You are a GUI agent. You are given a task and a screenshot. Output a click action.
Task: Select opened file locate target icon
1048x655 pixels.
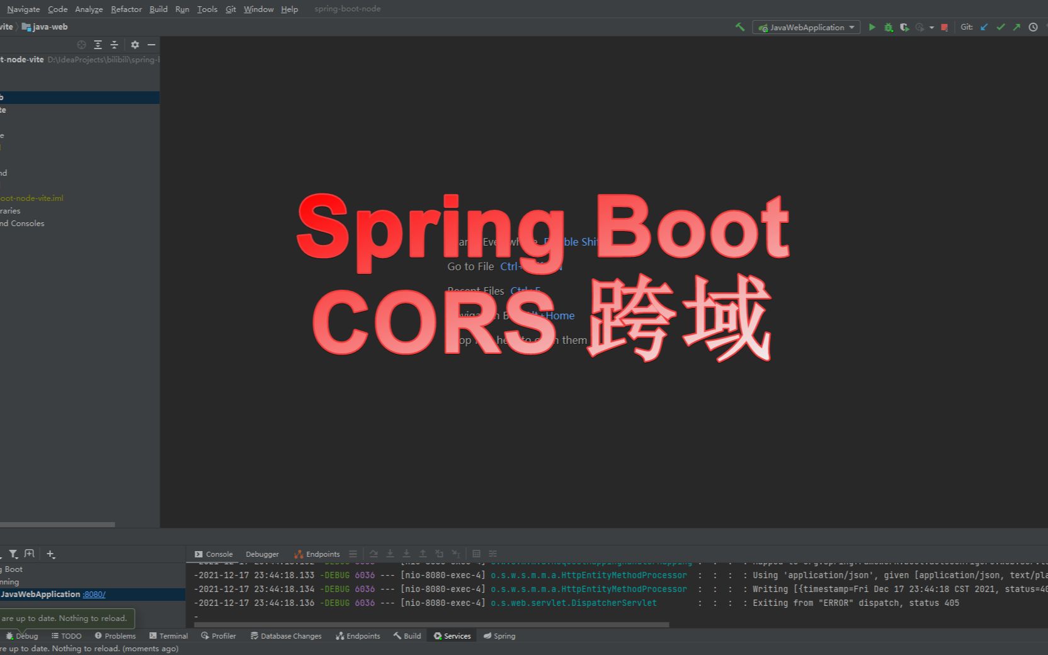[81, 45]
